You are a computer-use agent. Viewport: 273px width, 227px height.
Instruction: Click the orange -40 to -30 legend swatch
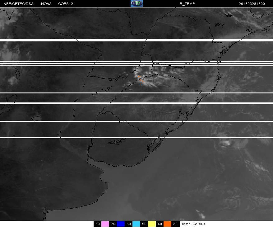tap(168, 224)
